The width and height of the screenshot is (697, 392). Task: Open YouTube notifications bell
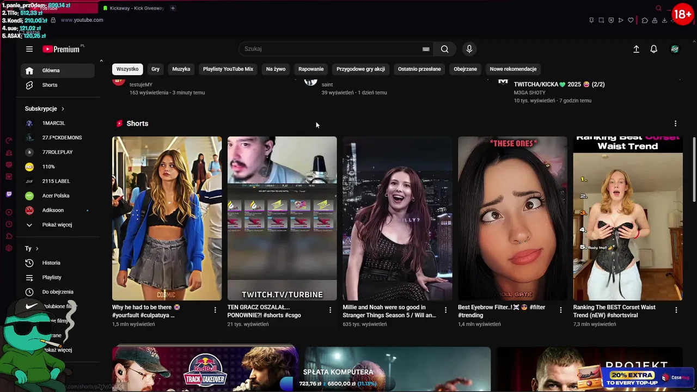point(654,49)
